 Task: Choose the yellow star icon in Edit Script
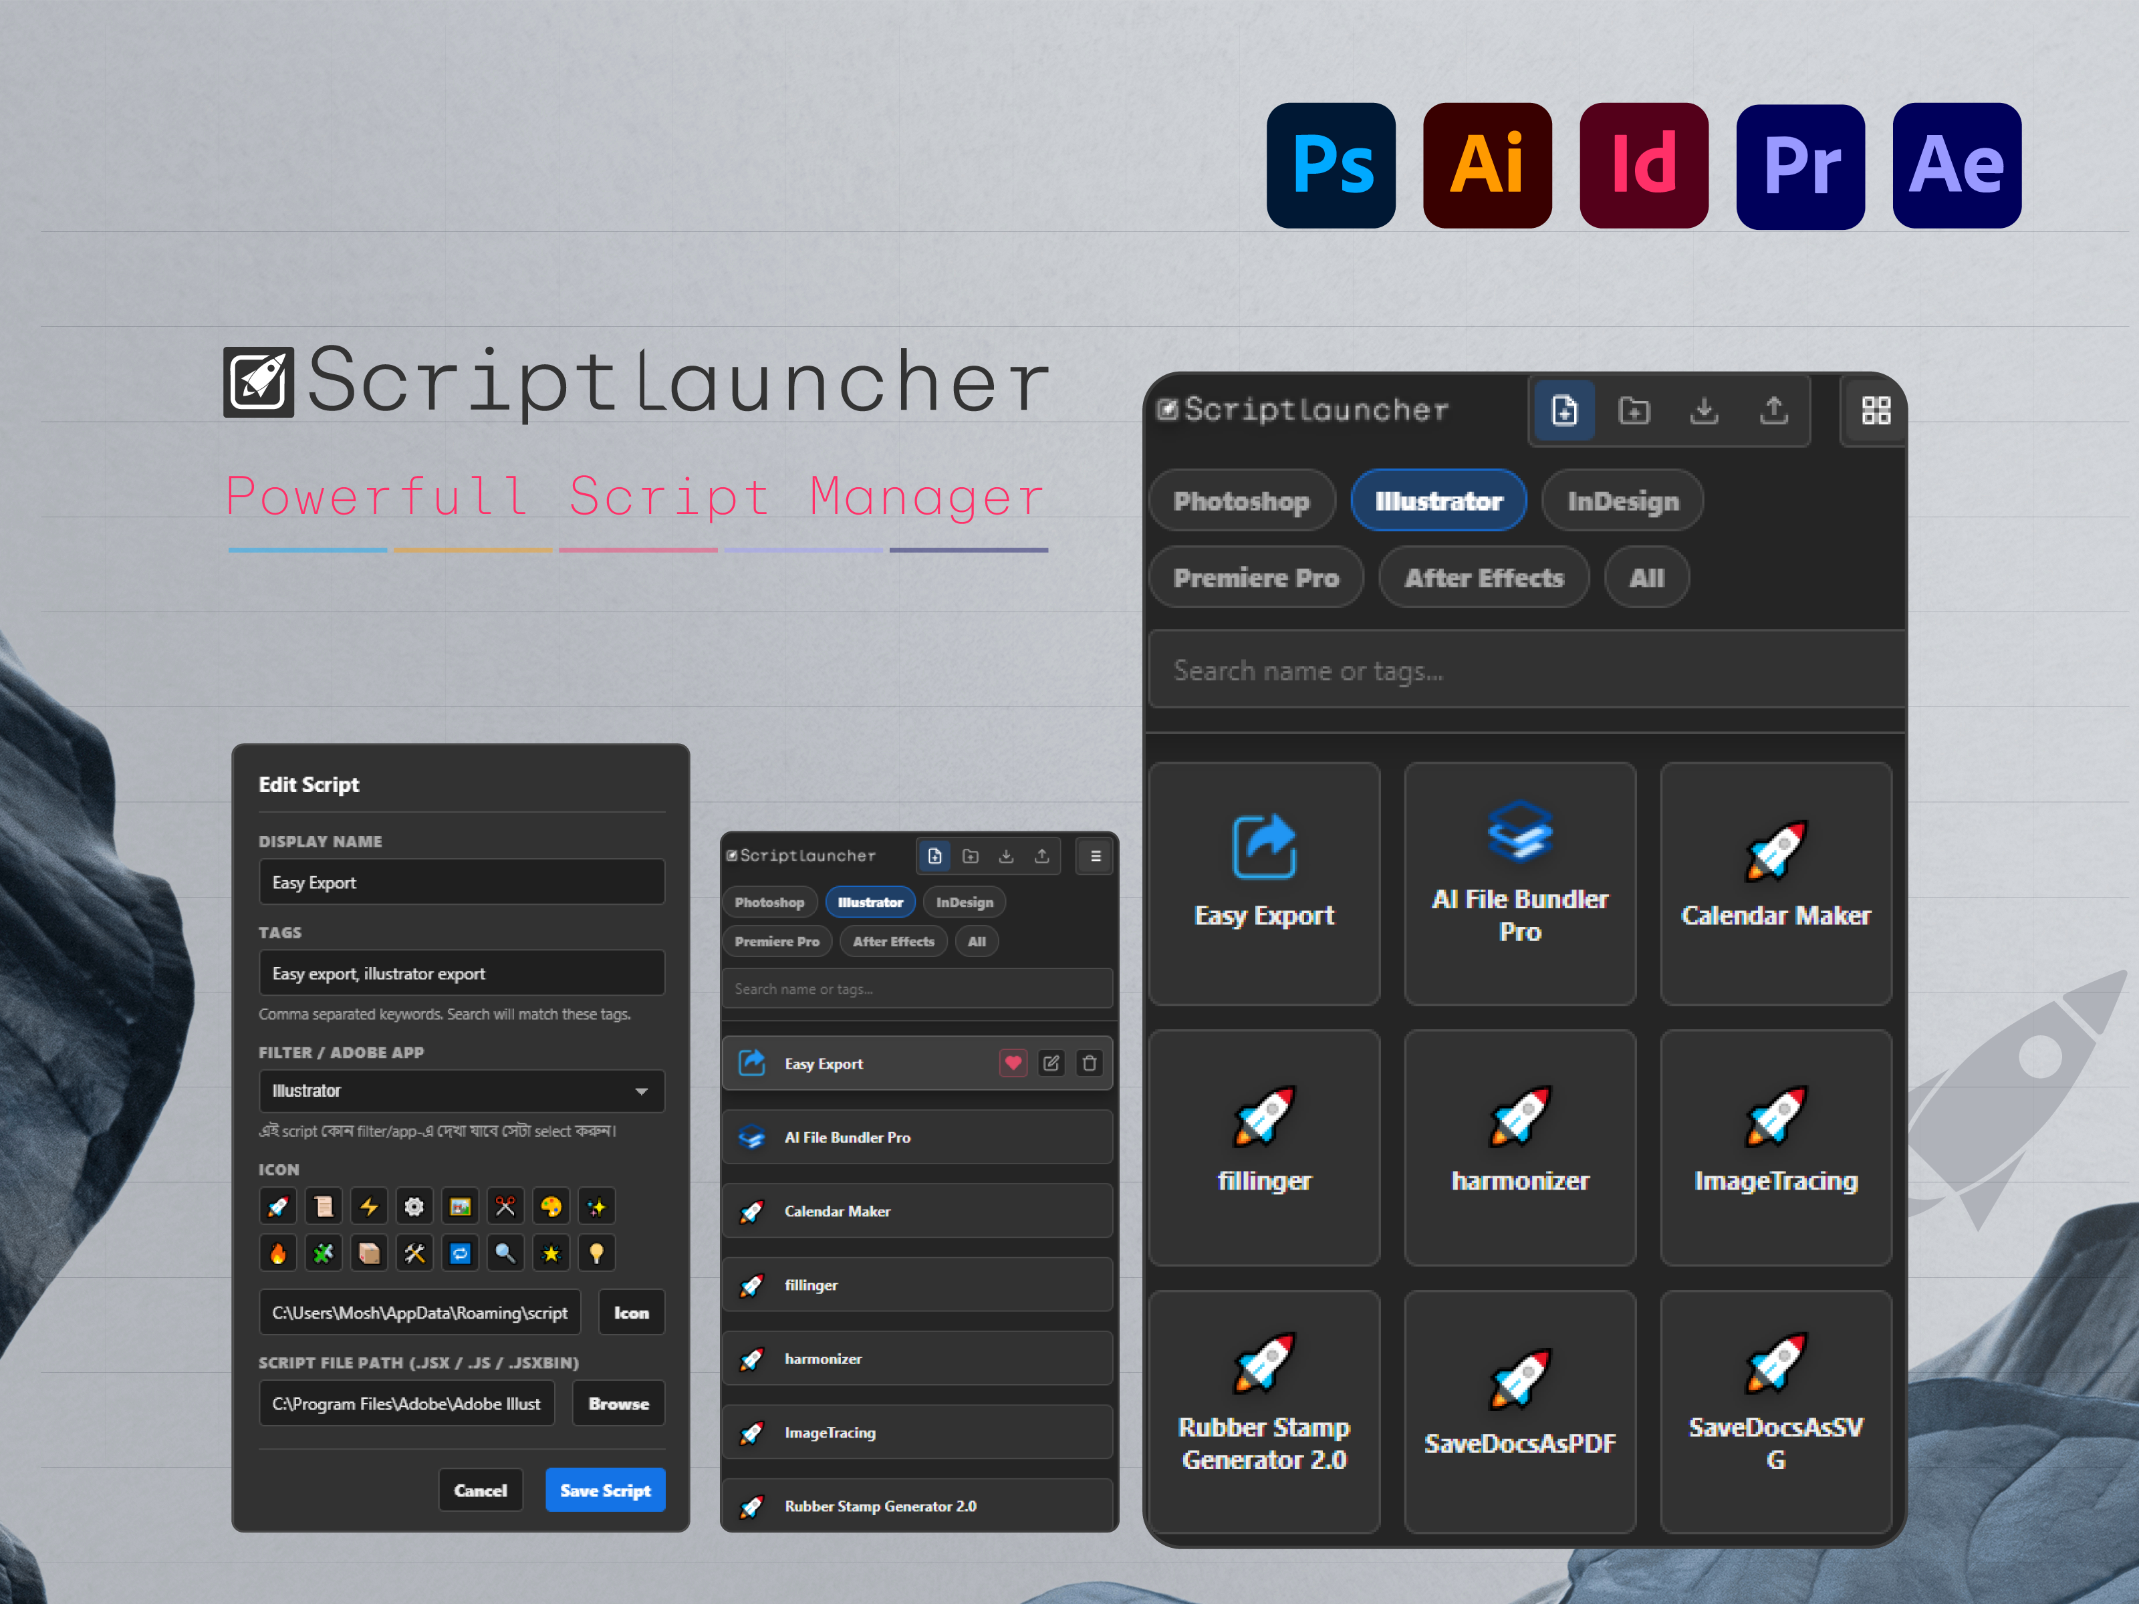(x=551, y=1253)
